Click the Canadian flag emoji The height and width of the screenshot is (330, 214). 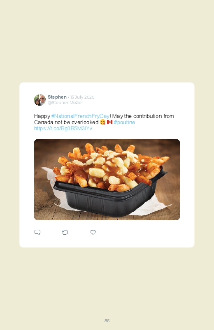click(x=109, y=122)
